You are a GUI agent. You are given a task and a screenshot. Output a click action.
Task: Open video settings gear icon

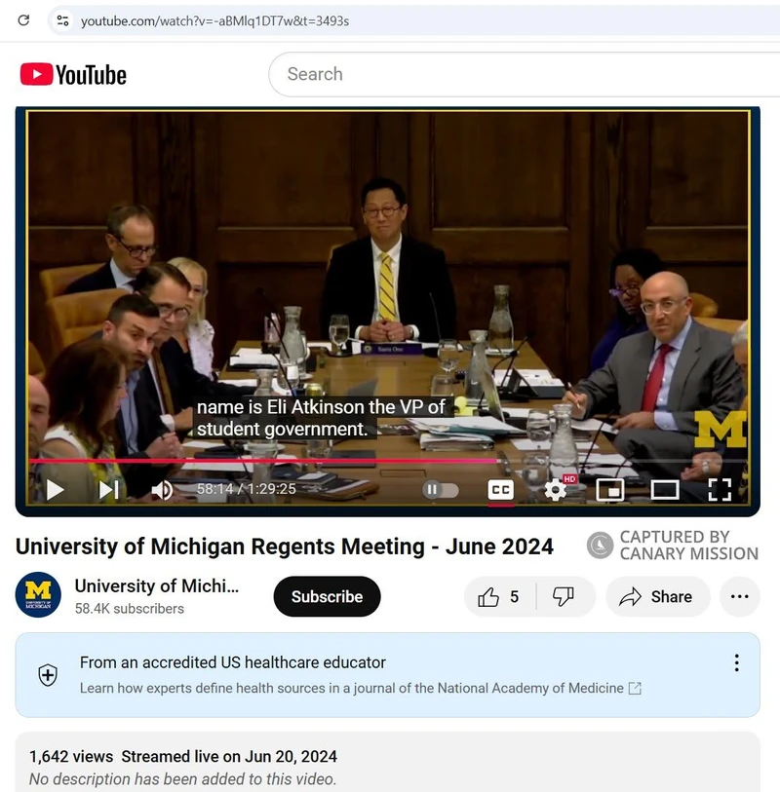pyautogui.click(x=556, y=489)
